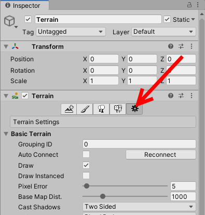This screenshot has height=215, width=205.
Task: Click the Inspector scroll up arrow
Action: click(x=202, y=14)
